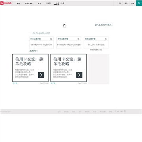Click search icon on limit steps card
Viewport: 142px width, 142px height.
click(106, 39)
